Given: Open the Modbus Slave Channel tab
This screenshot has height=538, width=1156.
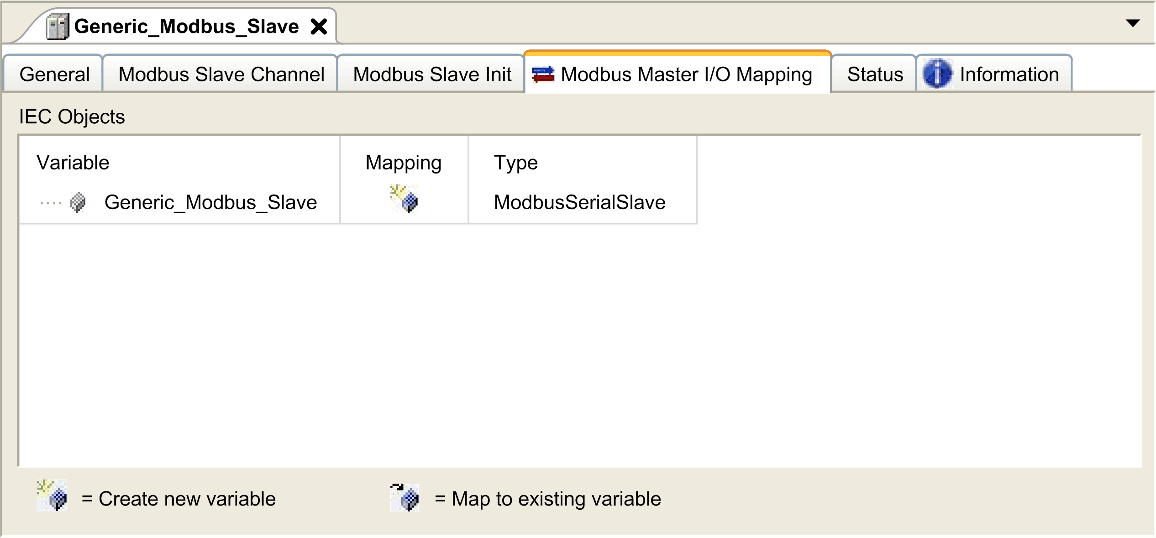Looking at the screenshot, I should [221, 74].
